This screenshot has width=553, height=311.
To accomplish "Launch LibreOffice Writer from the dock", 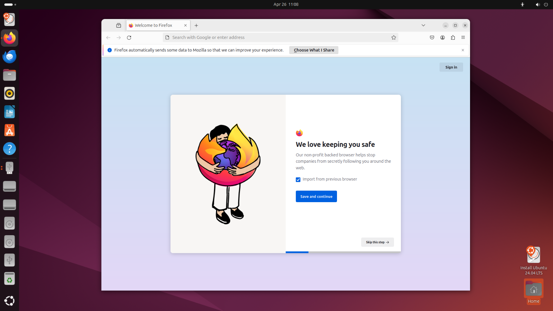I will coord(10,112).
